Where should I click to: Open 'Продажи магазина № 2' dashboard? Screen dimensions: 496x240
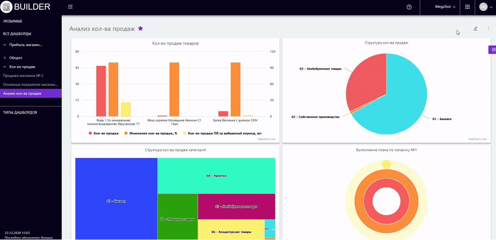(23, 75)
